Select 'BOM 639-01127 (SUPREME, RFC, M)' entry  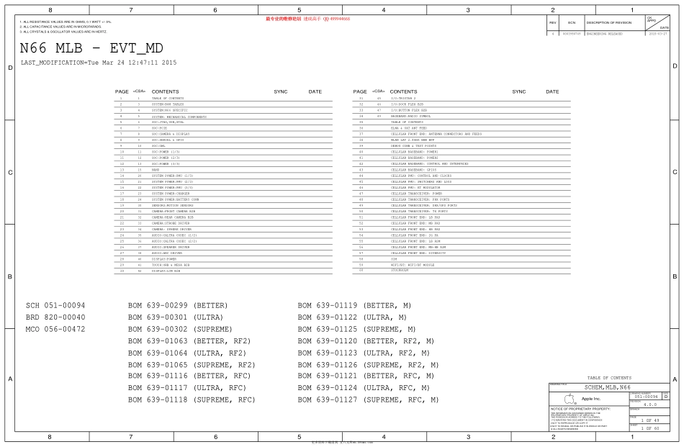tap(368, 399)
